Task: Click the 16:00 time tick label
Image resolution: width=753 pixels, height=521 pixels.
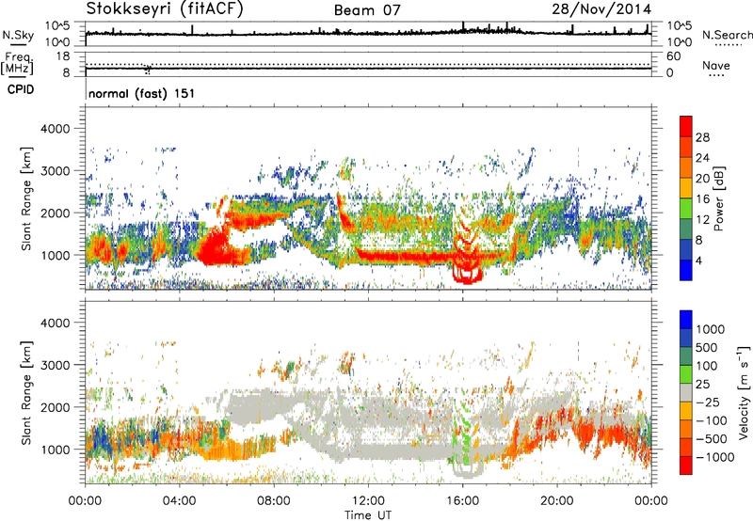Action: pyautogui.click(x=462, y=501)
